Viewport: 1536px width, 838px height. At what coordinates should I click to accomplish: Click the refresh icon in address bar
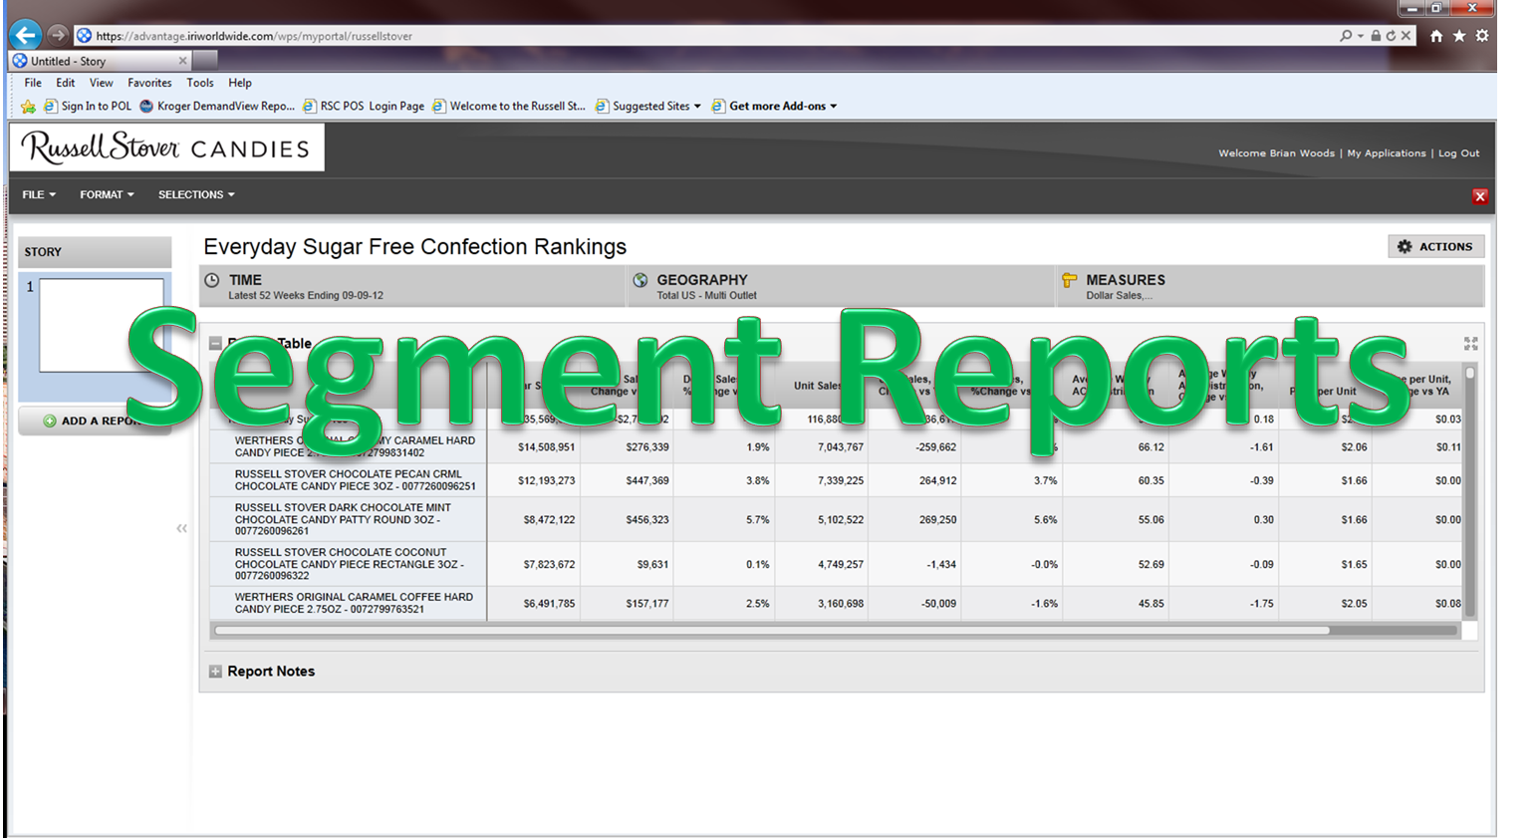tap(1391, 36)
